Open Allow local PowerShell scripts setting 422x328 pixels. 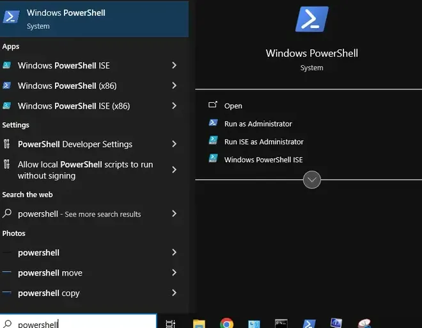coord(85,170)
